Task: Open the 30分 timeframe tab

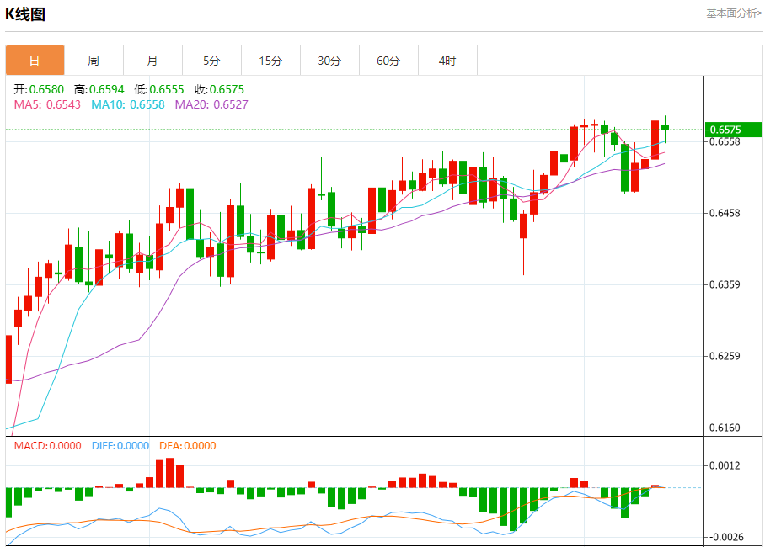Action: pyautogui.click(x=329, y=61)
